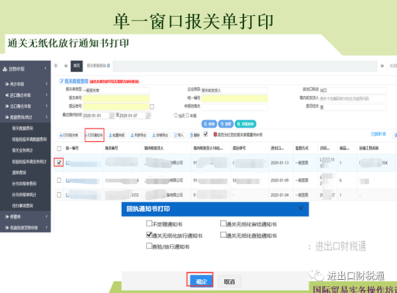Click the blue 查询 search button
This screenshot has width=397, height=293.
click(x=209, y=124)
